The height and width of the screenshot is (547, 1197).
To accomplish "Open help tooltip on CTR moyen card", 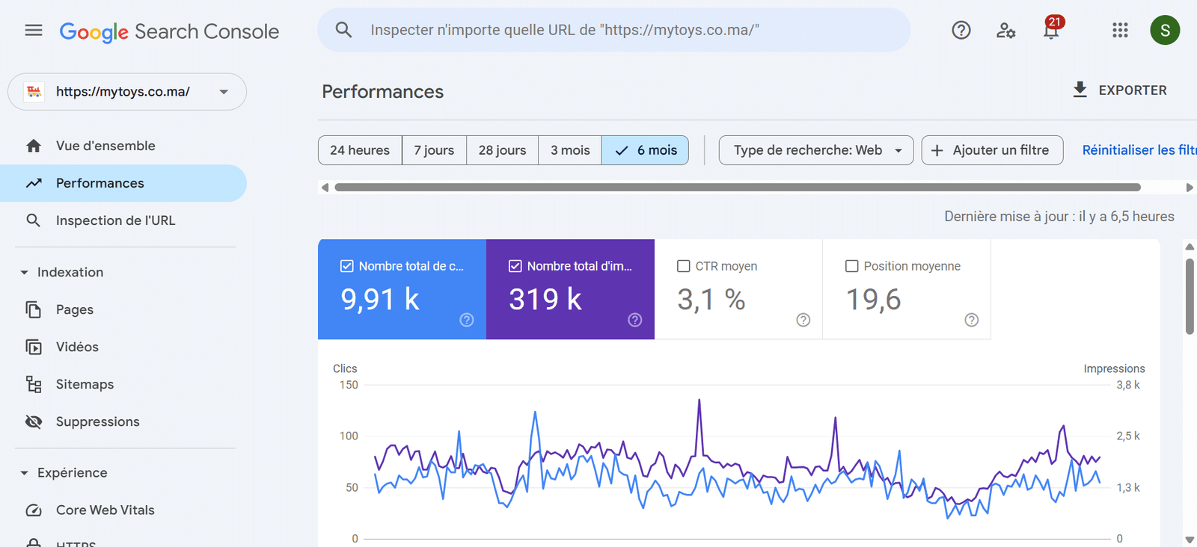I will click(x=803, y=320).
